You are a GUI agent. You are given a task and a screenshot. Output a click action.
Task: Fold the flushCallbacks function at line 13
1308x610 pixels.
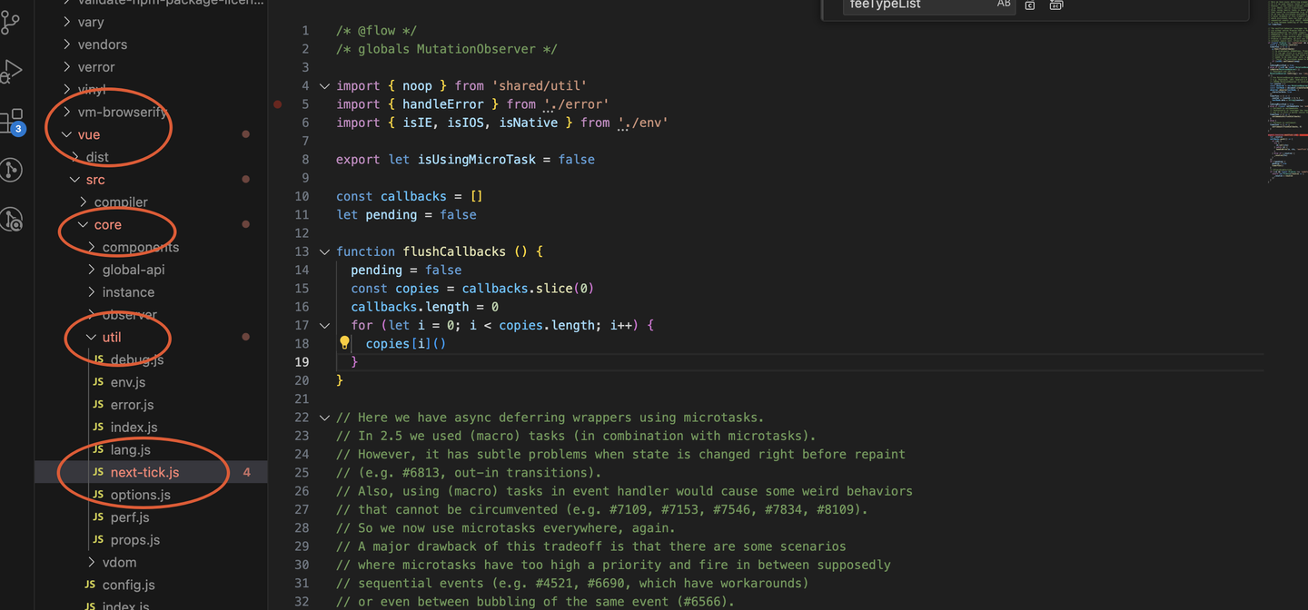324,251
